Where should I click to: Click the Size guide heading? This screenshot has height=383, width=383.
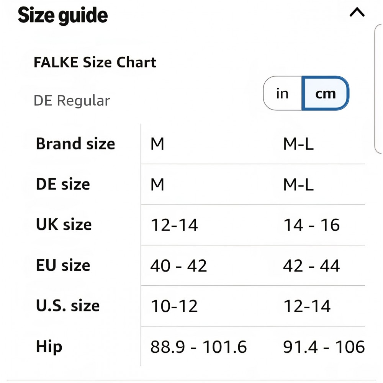[63, 16]
